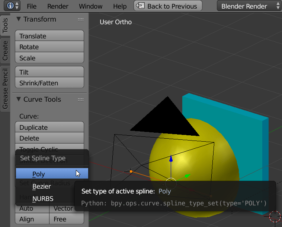282x227 pixels.
Task: Click the User Ortho view label
Action: click(116, 22)
